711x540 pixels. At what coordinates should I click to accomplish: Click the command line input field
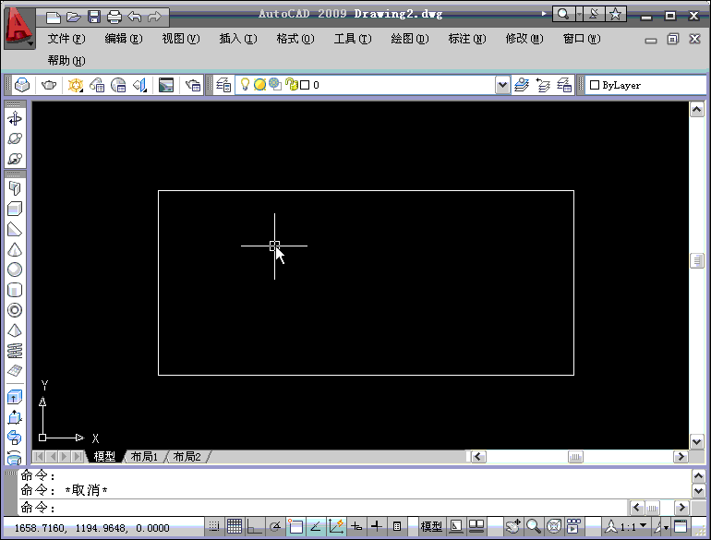point(323,508)
